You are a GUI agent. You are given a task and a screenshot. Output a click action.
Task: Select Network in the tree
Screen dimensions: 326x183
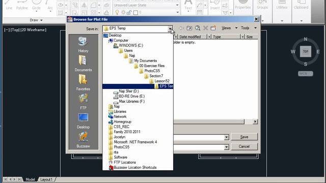tap(118, 116)
